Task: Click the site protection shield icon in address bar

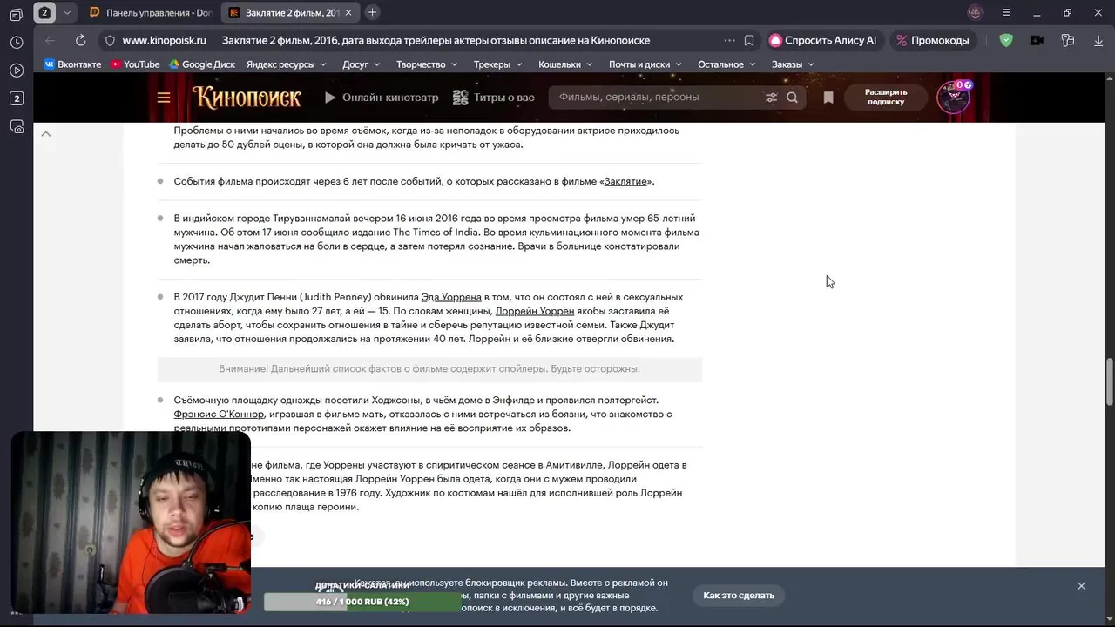Action: coord(110,40)
